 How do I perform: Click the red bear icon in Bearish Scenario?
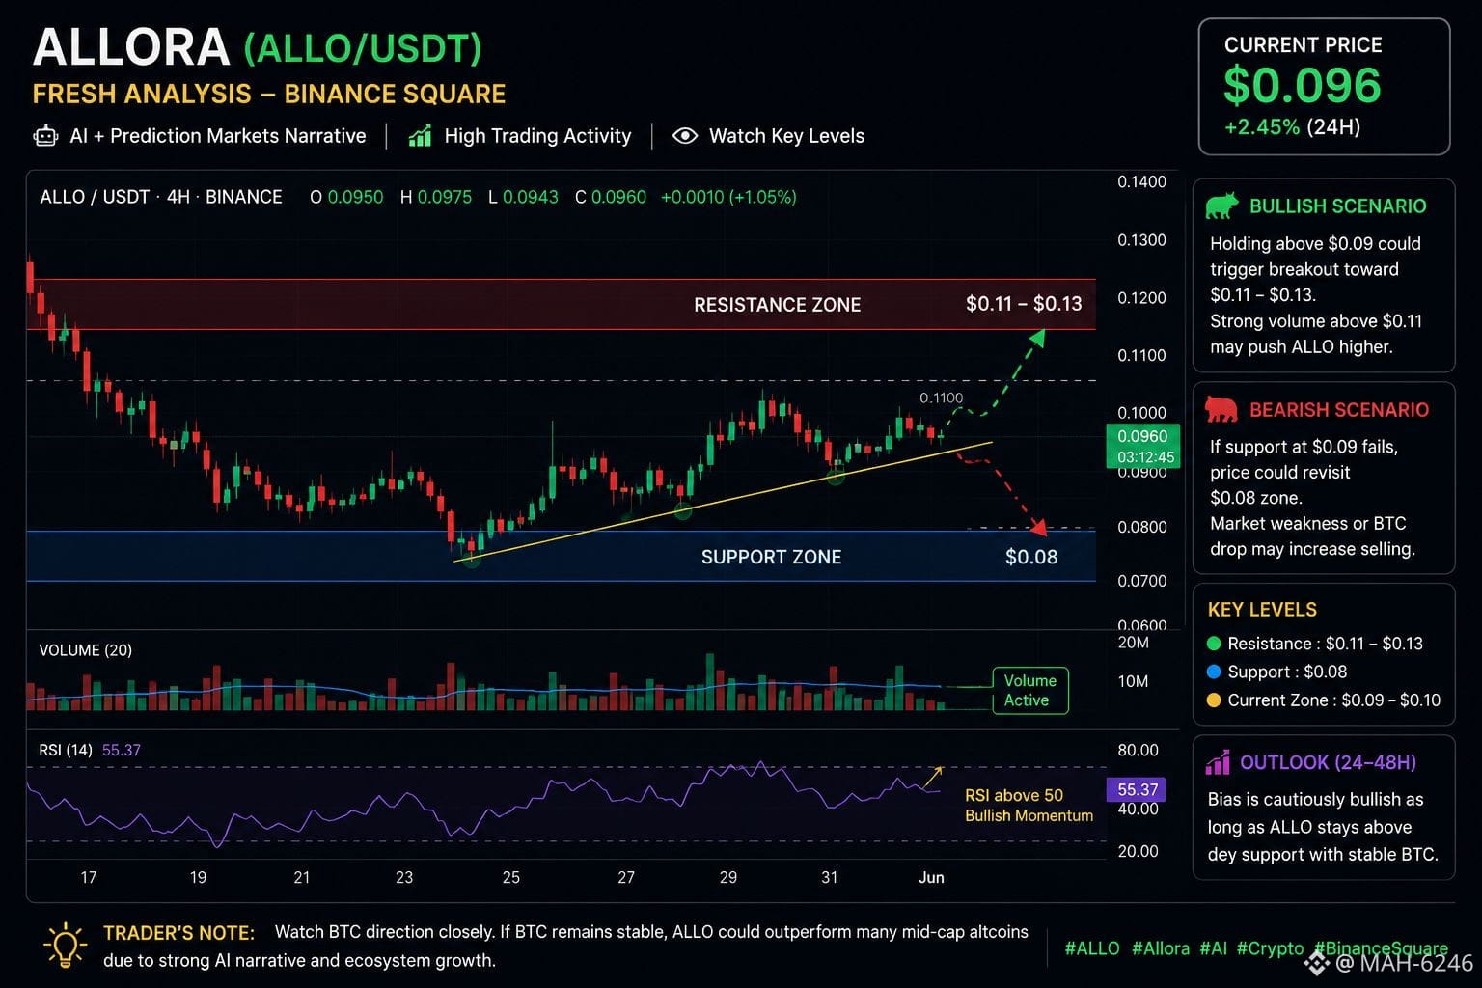(x=1221, y=409)
